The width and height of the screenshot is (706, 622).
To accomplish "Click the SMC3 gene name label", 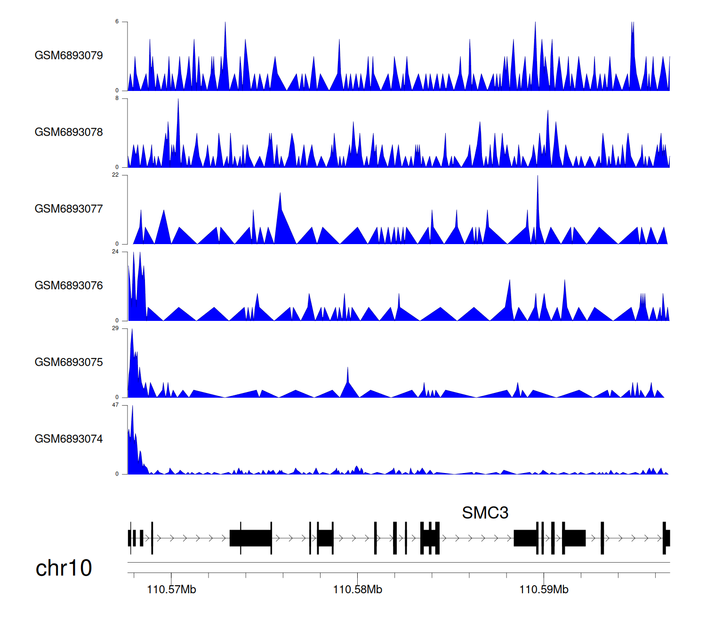I will (485, 513).
